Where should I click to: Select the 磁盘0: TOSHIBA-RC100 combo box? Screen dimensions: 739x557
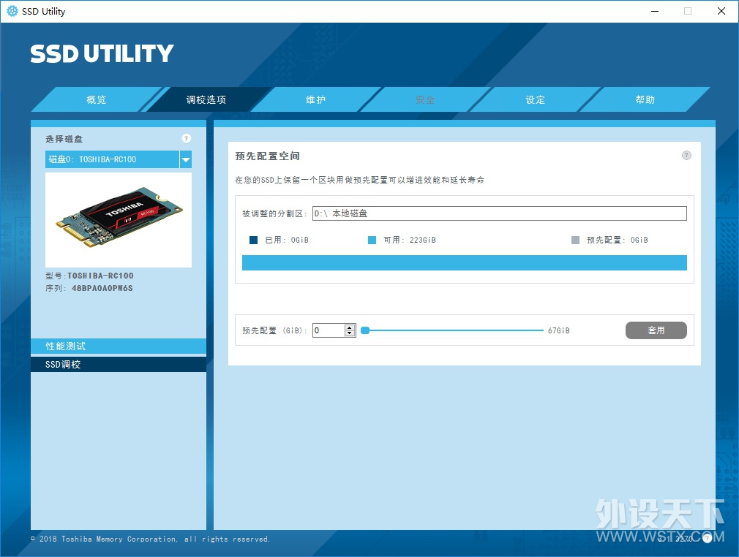[119, 159]
